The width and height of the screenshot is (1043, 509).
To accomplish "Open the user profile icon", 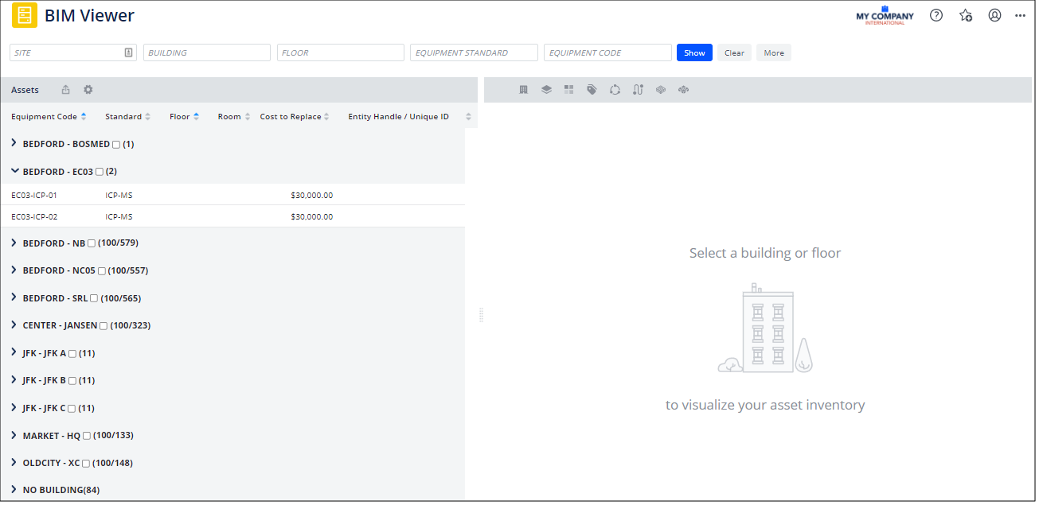I will click(x=994, y=15).
